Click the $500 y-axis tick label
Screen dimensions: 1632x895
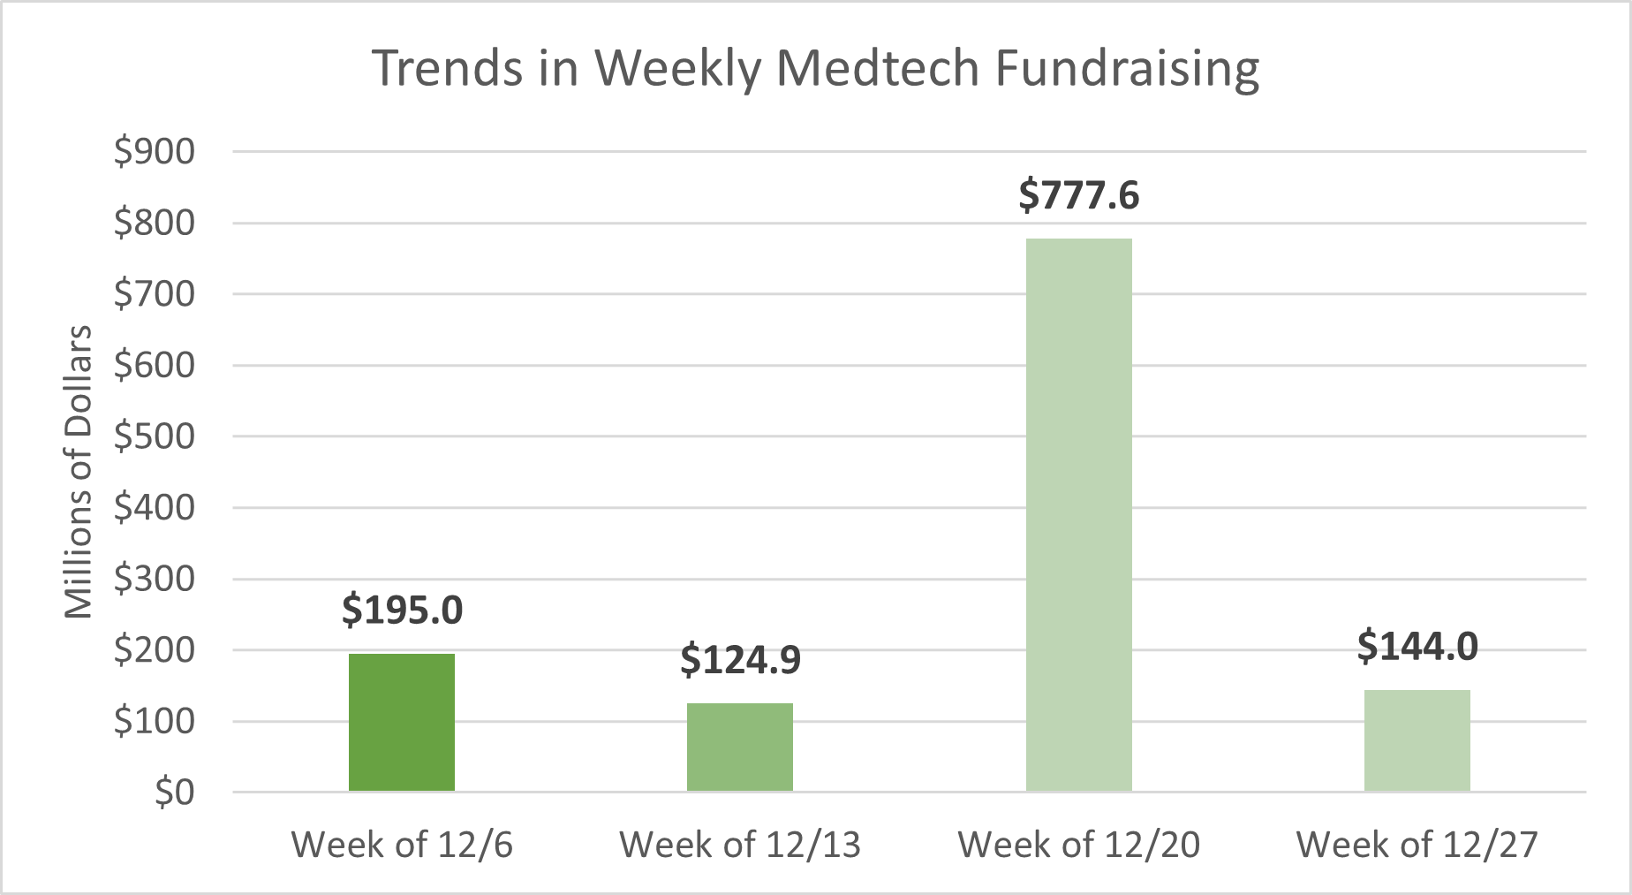pos(155,436)
